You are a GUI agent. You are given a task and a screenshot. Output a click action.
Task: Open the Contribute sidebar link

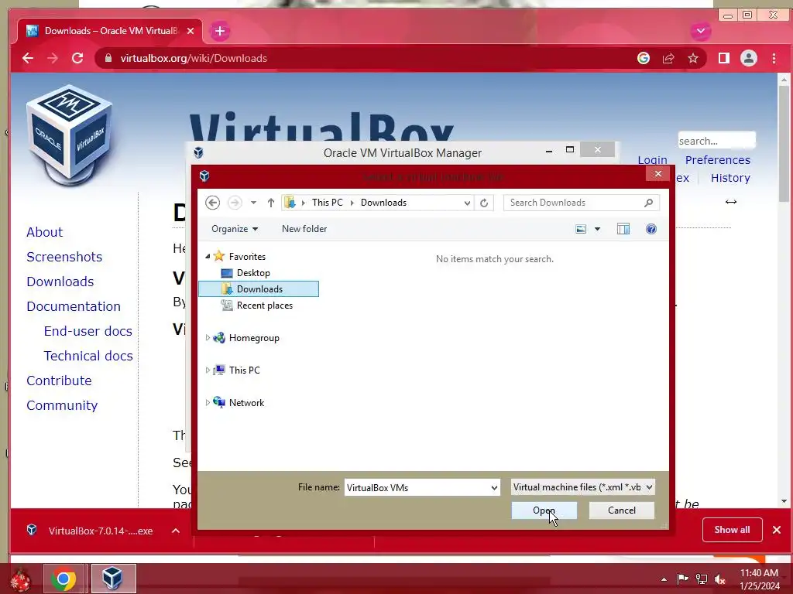tap(59, 381)
